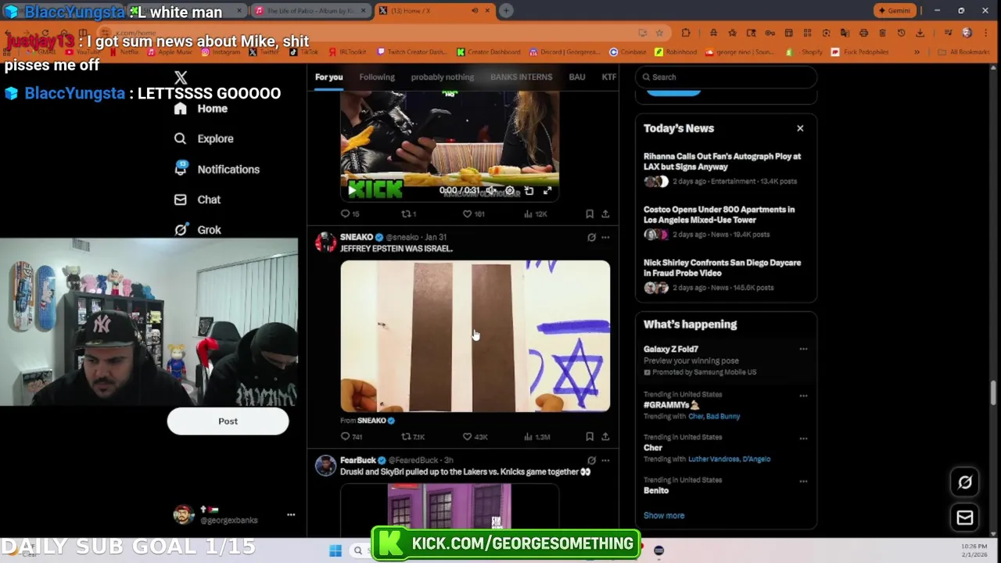
Task: View SNEAKO's post analytics 1.3M
Action: 536,437
